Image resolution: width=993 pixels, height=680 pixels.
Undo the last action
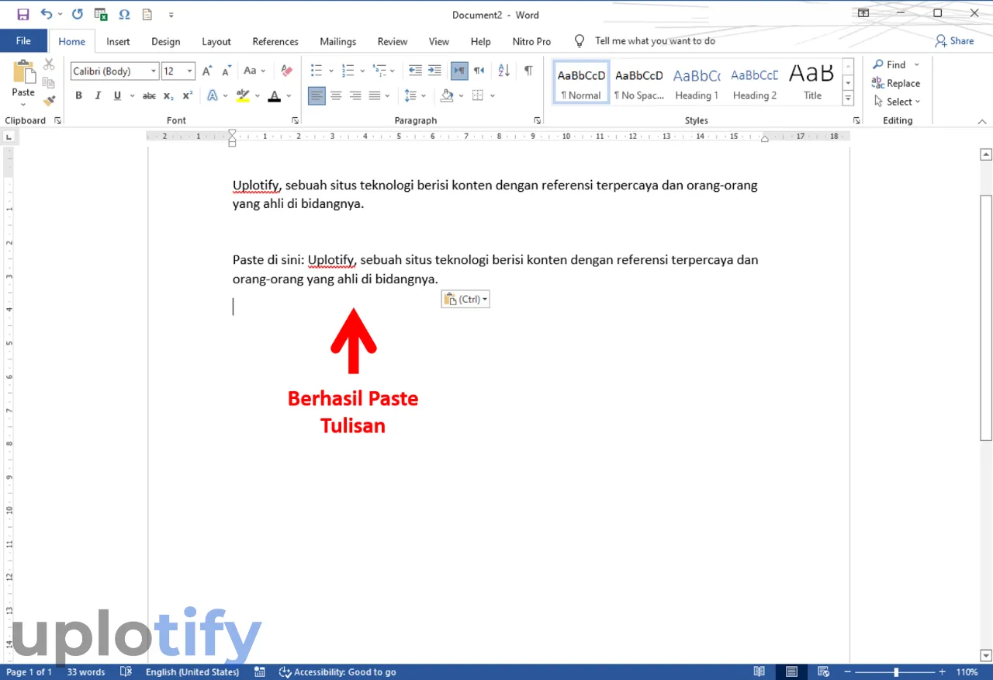pyautogui.click(x=47, y=14)
